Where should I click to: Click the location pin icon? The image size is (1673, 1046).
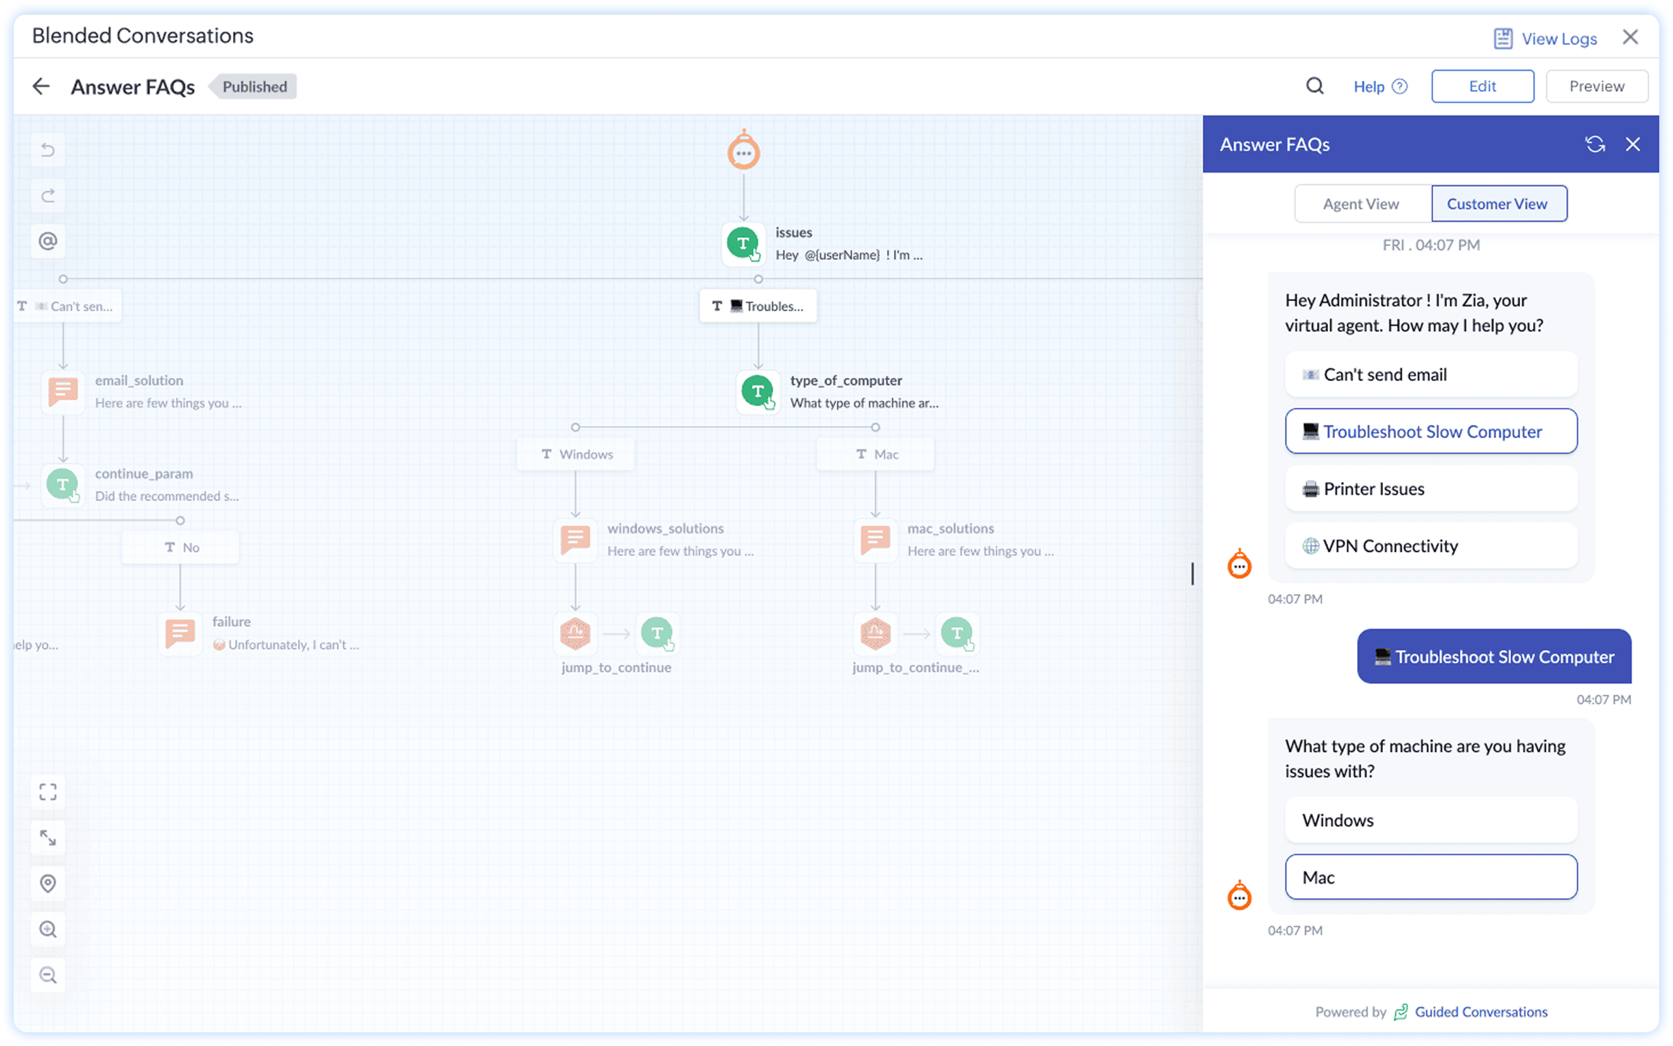click(x=48, y=884)
